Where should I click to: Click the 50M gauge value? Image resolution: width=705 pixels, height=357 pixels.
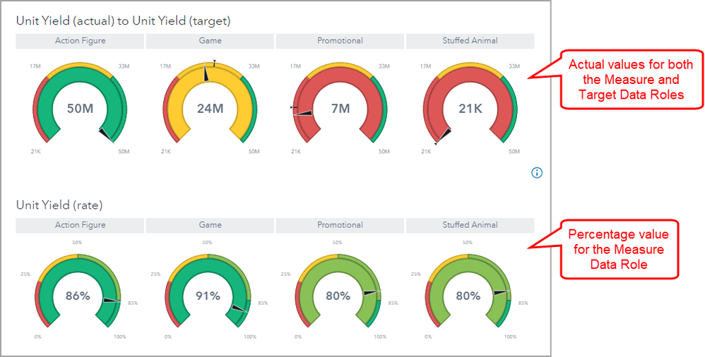pos(80,109)
